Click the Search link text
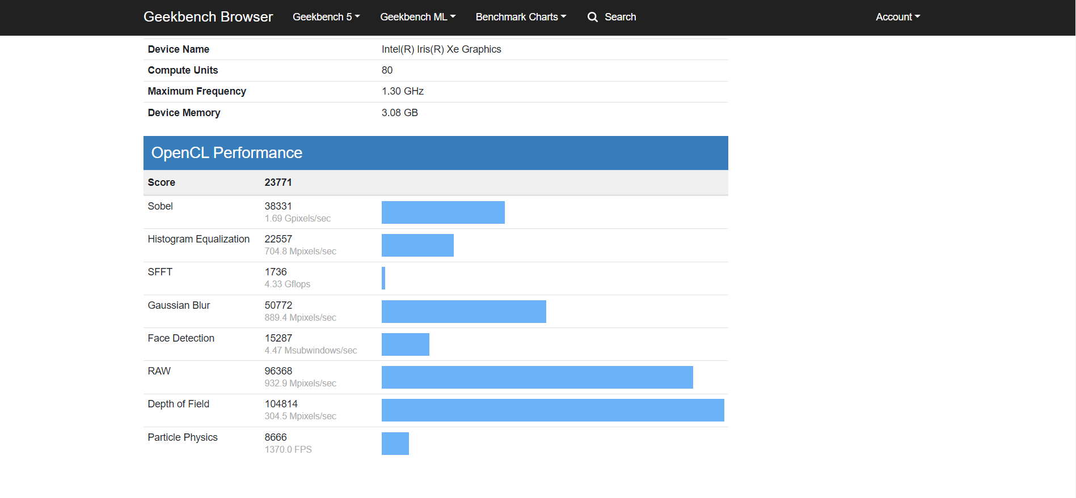Image resolution: width=1076 pixels, height=498 pixels. coord(620,17)
